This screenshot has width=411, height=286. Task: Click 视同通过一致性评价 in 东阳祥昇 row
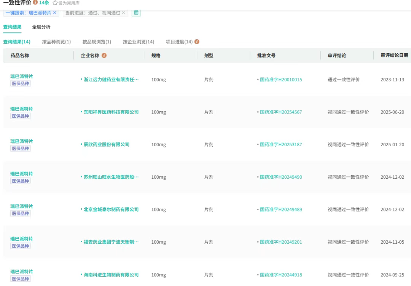pyautogui.click(x=348, y=112)
